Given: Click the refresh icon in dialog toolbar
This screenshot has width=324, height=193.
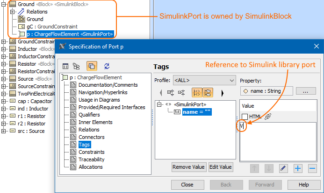Looking at the screenshot, I should coord(107,66).
